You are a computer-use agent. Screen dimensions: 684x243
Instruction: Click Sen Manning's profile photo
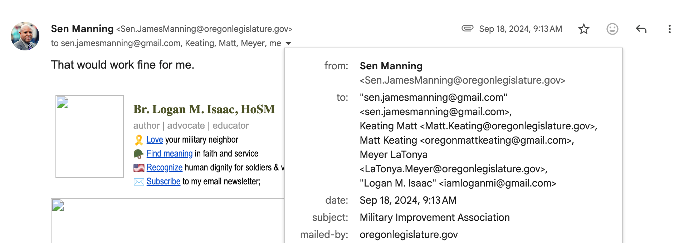25,36
